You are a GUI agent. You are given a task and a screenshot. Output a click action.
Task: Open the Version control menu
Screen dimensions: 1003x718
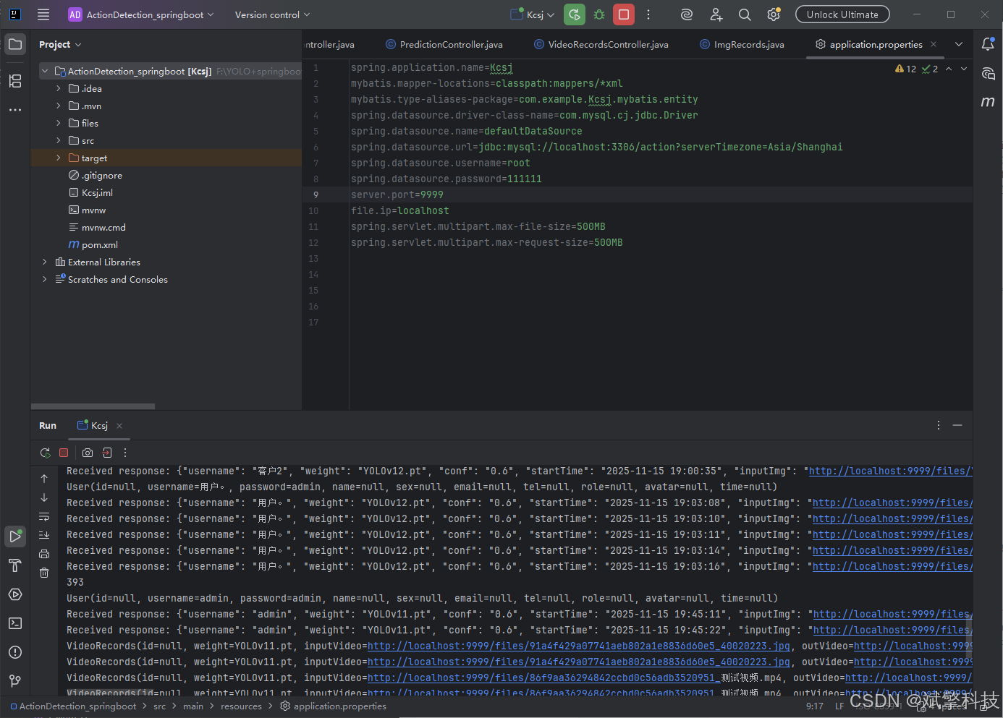click(272, 14)
